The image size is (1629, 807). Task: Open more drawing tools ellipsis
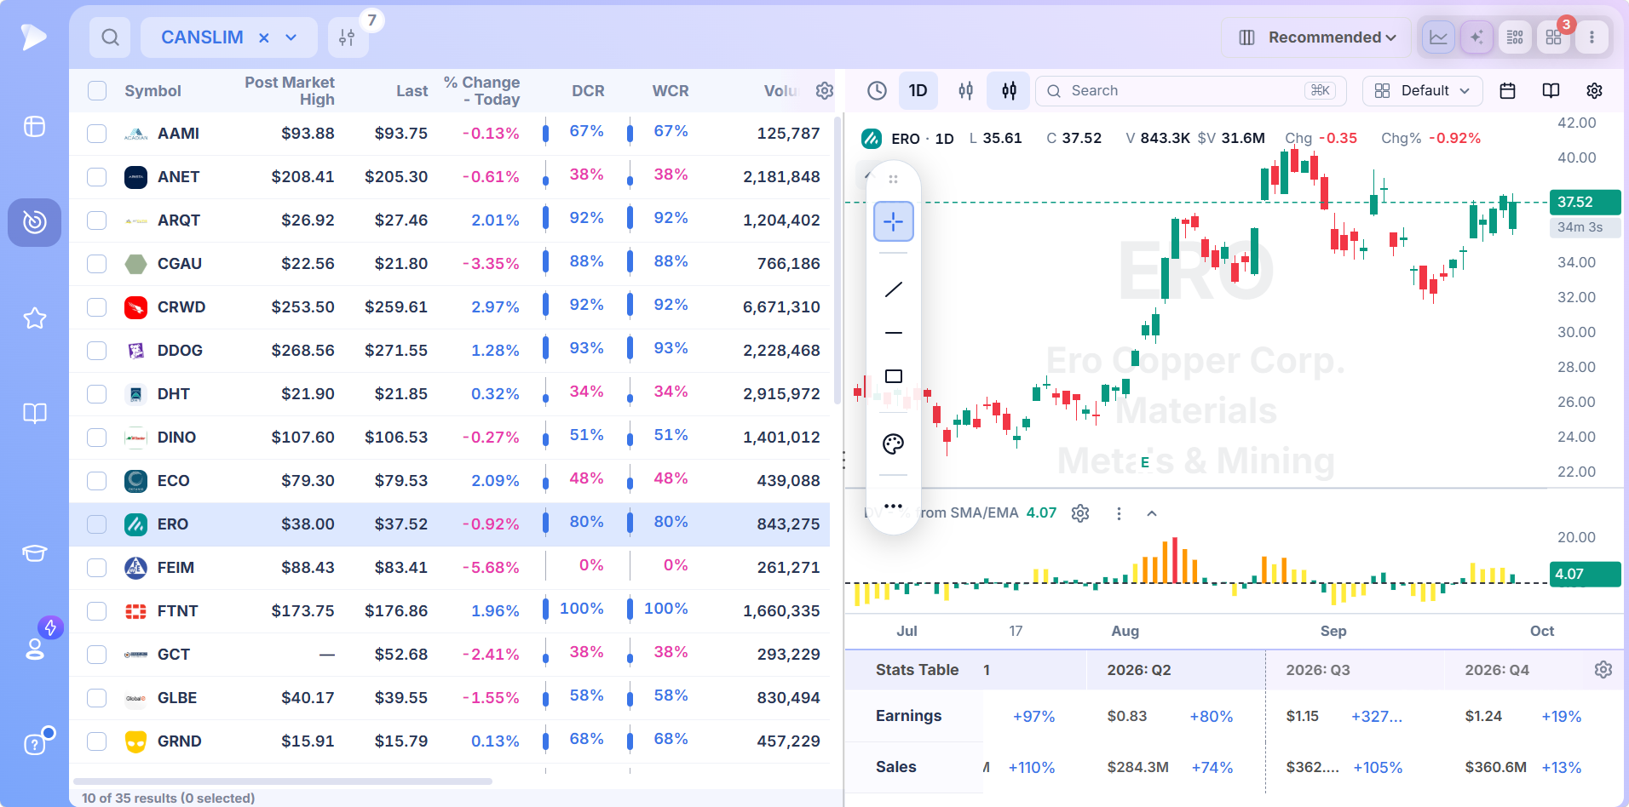coord(893,506)
